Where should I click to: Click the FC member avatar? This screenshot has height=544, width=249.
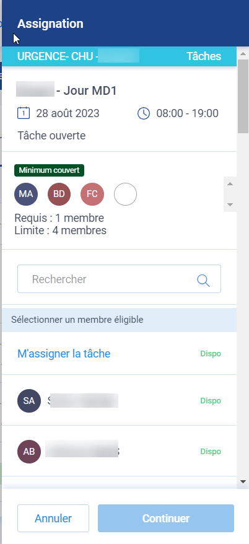click(92, 195)
